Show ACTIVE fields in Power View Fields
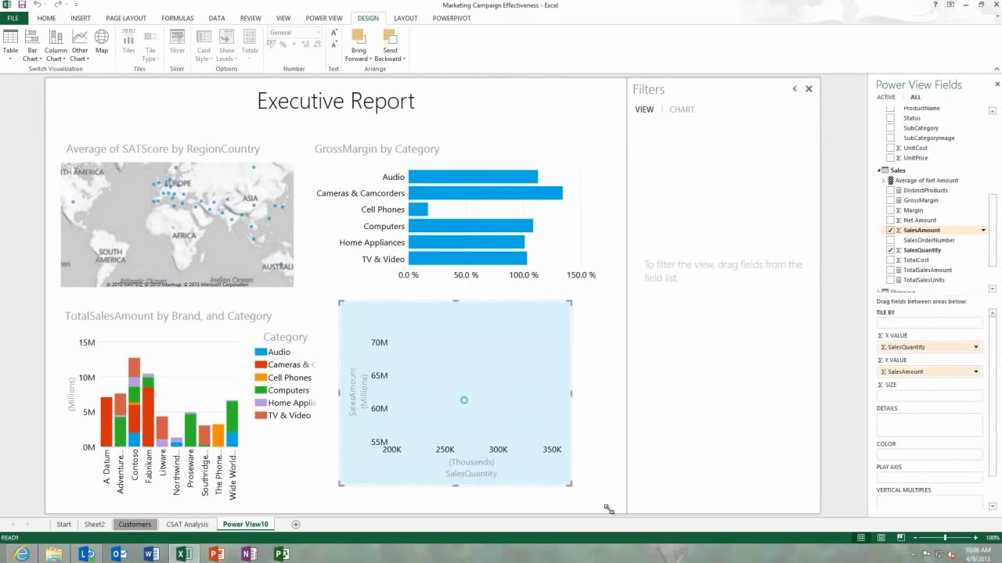This screenshot has height=563, width=1002. pyautogui.click(x=885, y=97)
